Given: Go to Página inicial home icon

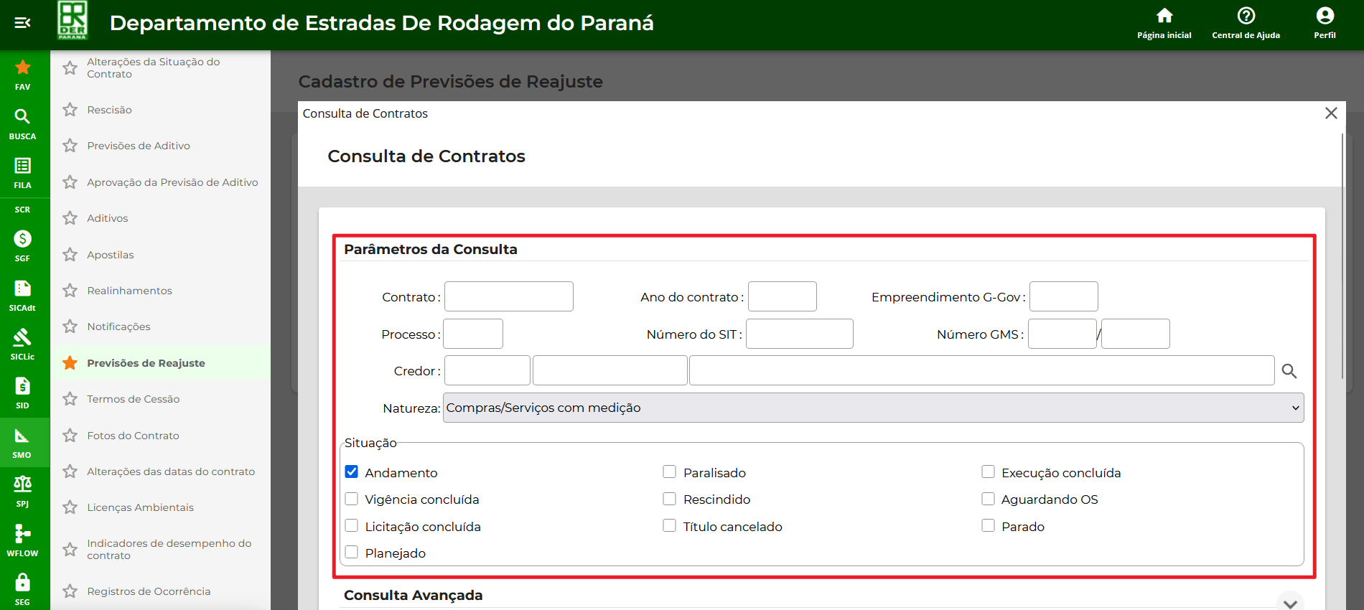Looking at the screenshot, I should [x=1164, y=17].
